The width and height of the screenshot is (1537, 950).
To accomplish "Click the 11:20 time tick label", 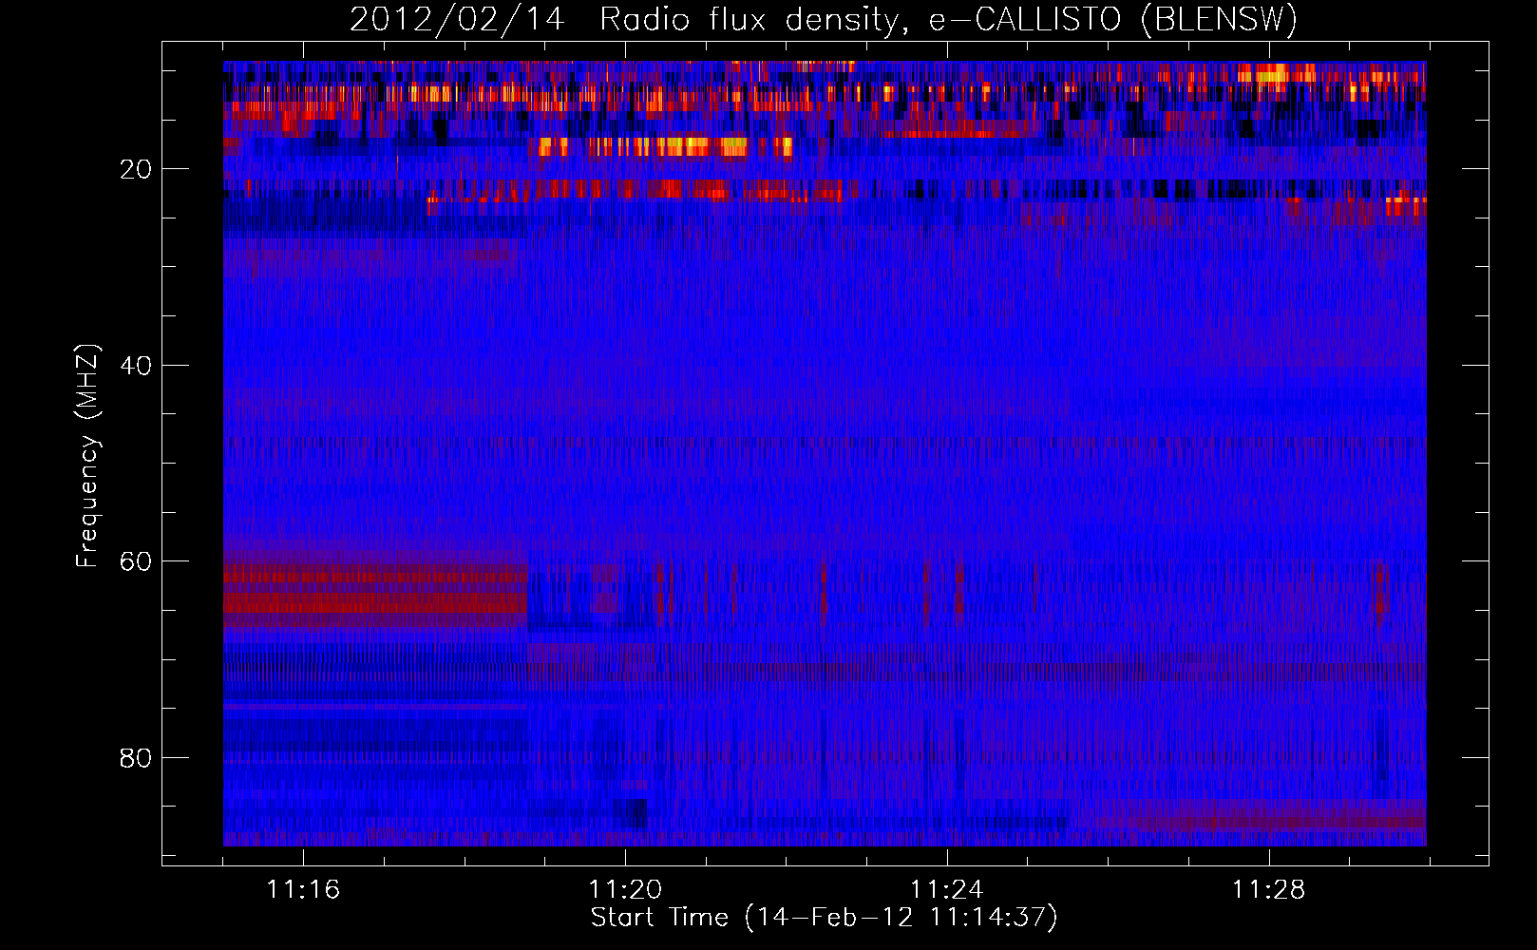I will [x=625, y=890].
